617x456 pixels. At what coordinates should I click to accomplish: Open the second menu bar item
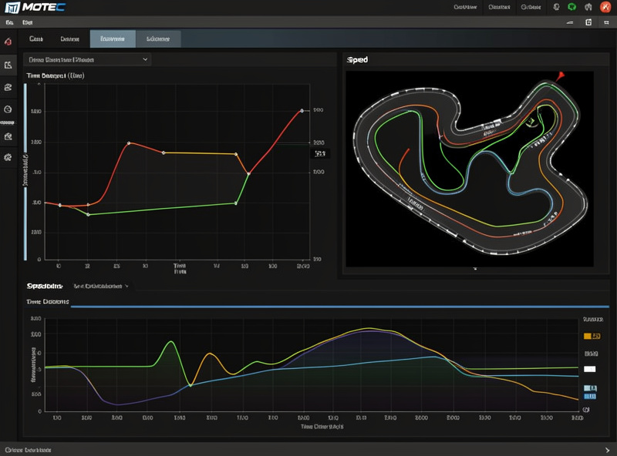pyautogui.click(x=28, y=22)
